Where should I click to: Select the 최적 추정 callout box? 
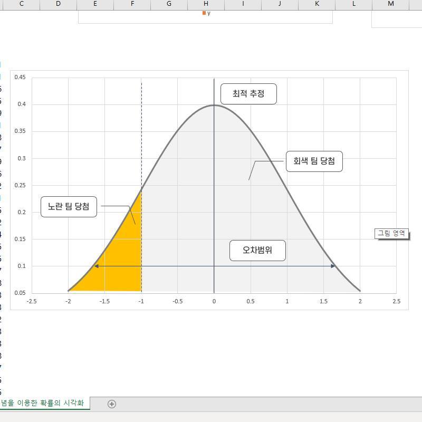[248, 94]
